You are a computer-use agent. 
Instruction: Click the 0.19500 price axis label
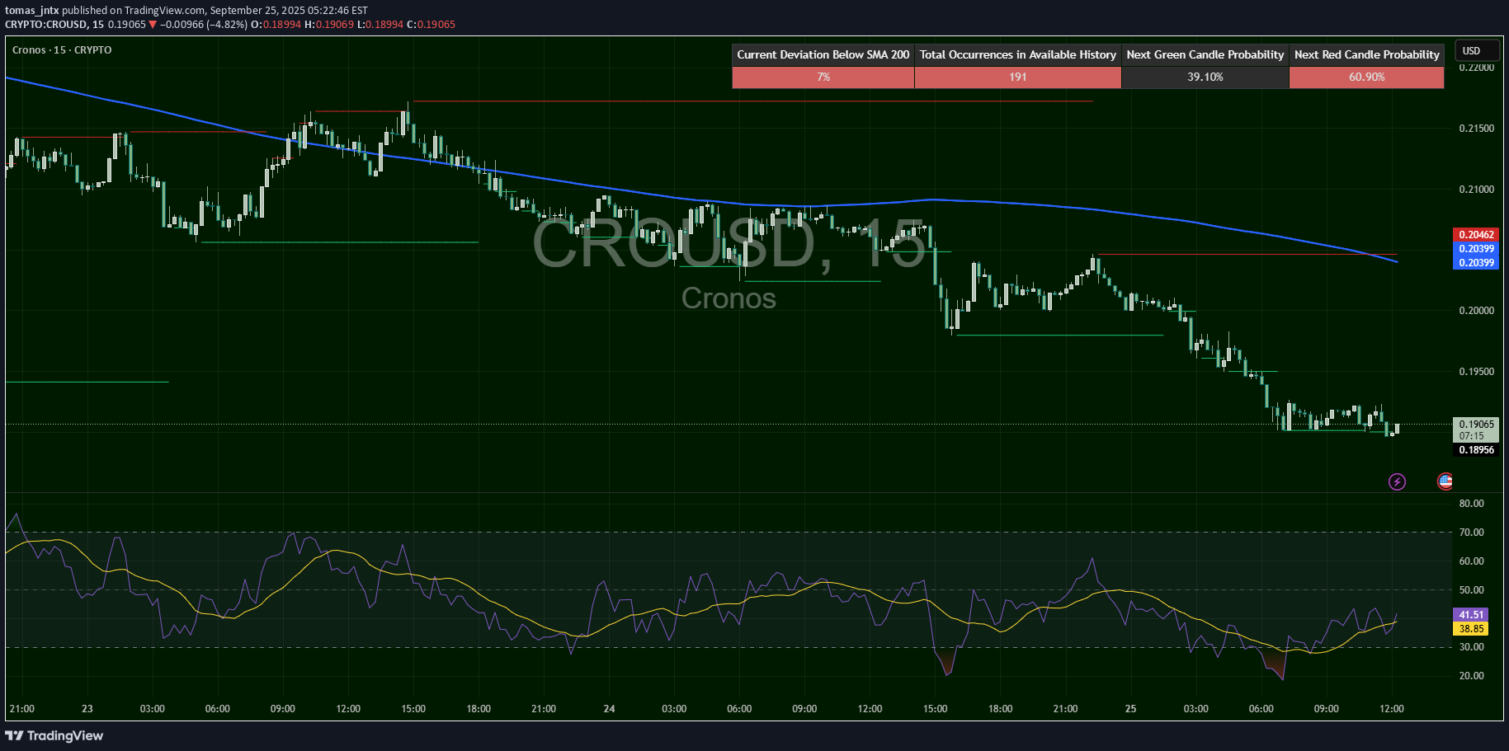point(1476,372)
